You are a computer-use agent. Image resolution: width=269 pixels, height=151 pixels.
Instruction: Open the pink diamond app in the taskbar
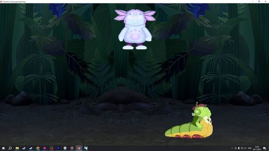(x=45, y=148)
